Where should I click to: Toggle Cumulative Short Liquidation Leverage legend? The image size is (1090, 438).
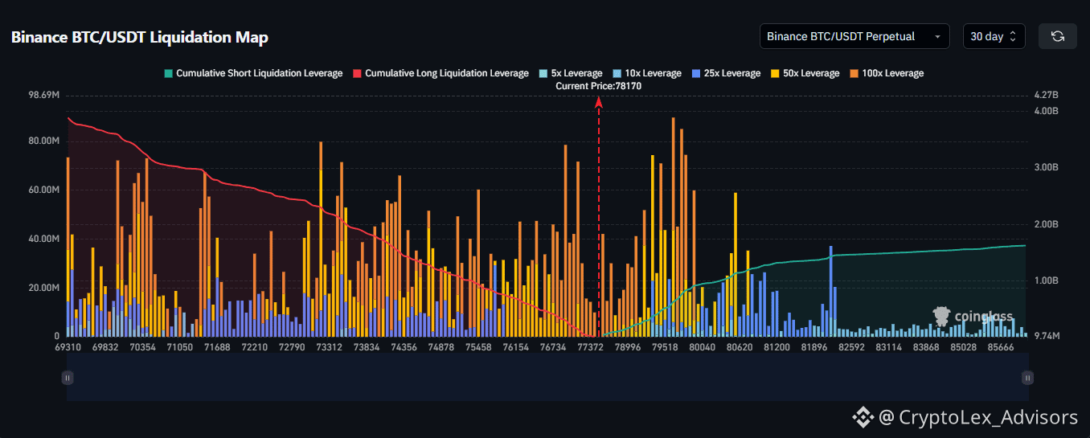[252, 73]
